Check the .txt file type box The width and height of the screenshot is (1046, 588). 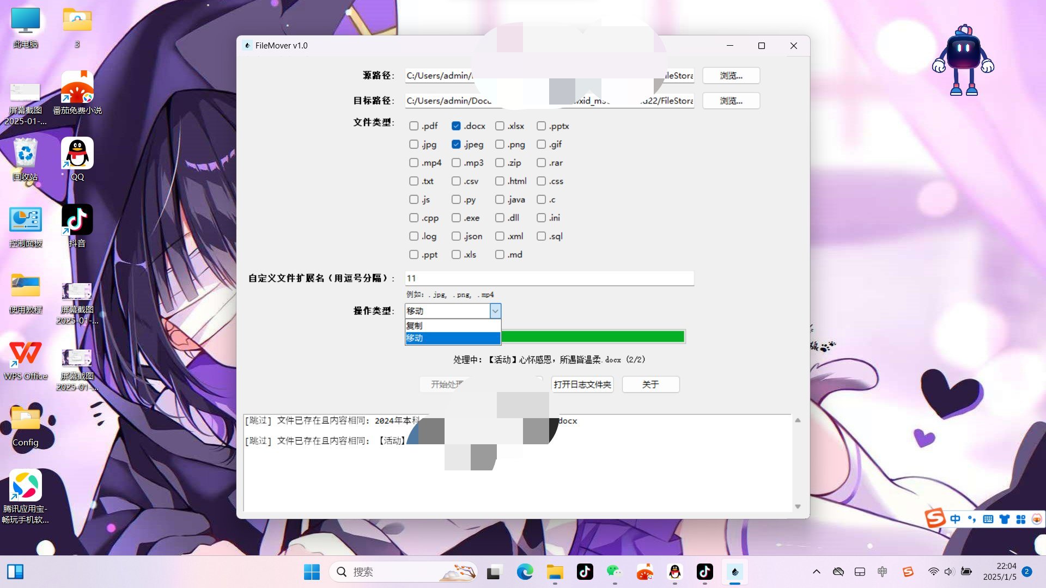tap(413, 181)
